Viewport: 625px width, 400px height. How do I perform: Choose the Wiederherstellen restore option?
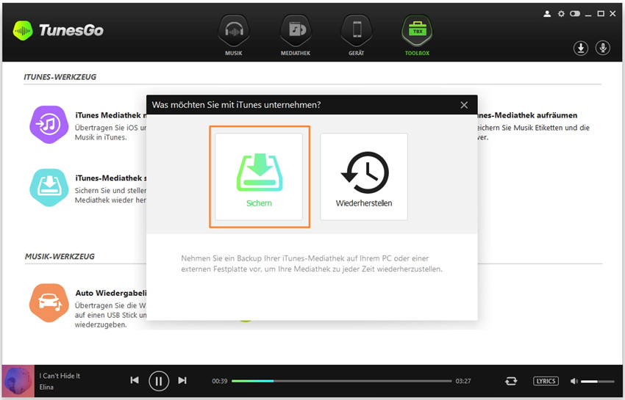click(364, 177)
